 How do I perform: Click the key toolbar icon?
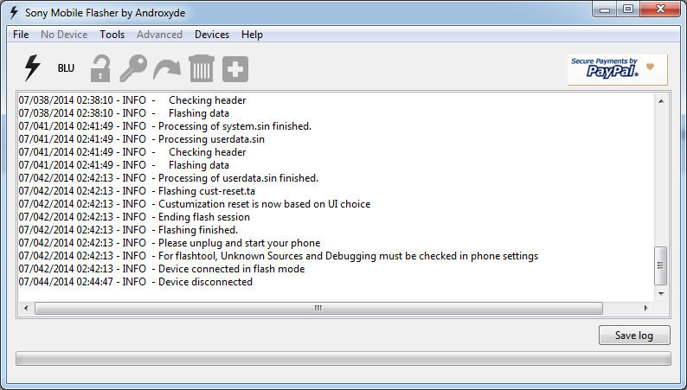[133, 68]
